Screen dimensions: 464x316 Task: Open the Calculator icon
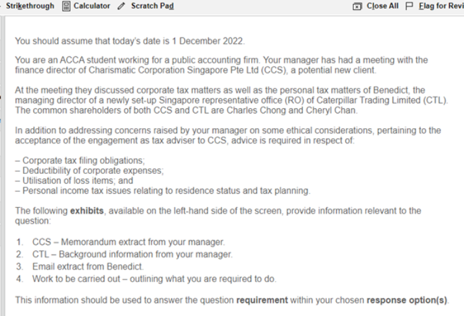[66, 6]
